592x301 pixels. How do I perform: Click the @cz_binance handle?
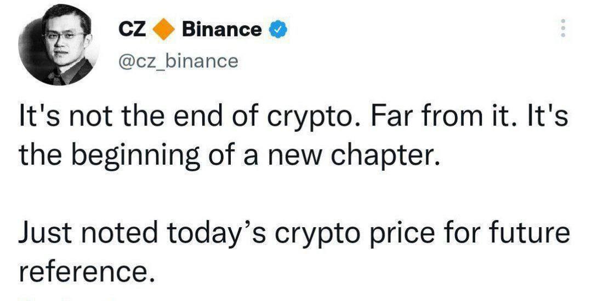[178, 61]
